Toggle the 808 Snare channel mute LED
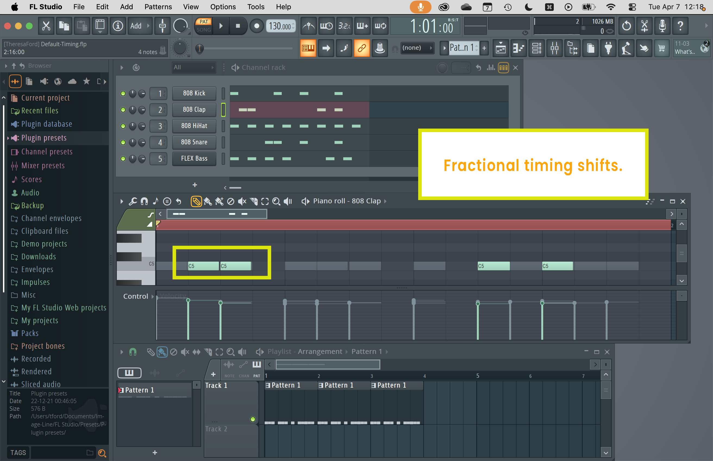Viewport: 713px width, 461px height. [x=123, y=142]
